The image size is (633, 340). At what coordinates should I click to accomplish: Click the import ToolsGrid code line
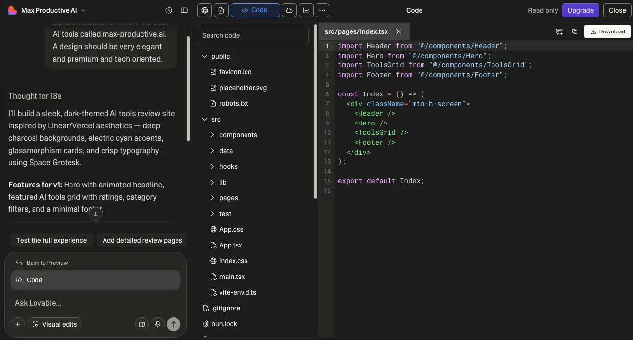tap(435, 65)
